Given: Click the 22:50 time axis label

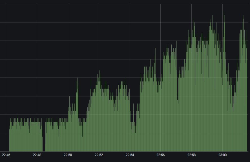Looking at the screenshot, I should pyautogui.click(x=68, y=155).
